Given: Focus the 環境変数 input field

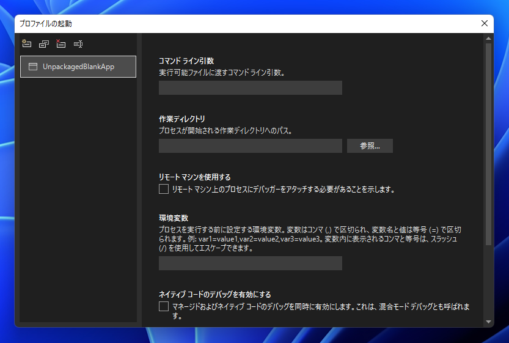Looking at the screenshot, I should pos(251,263).
